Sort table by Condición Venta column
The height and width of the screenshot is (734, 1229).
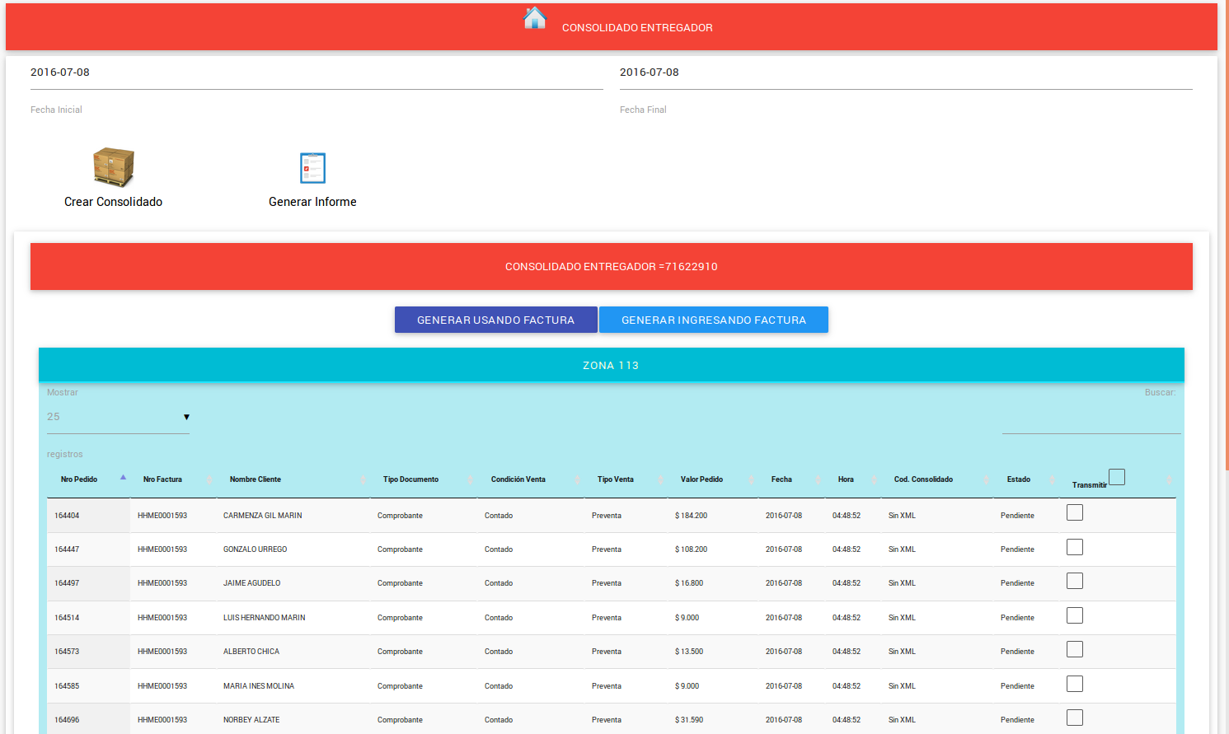point(531,479)
